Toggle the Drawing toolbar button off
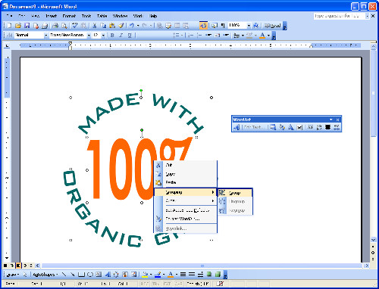This screenshot has height=289, width=379. click(x=204, y=26)
